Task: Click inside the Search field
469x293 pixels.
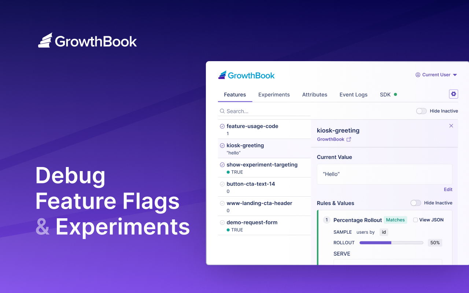Action: [x=256, y=111]
